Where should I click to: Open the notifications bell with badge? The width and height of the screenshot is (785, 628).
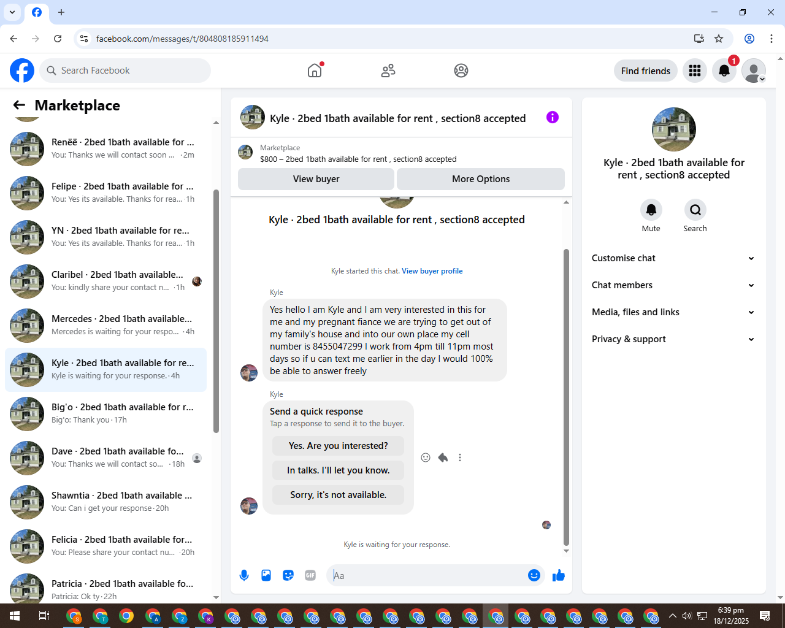[724, 71]
